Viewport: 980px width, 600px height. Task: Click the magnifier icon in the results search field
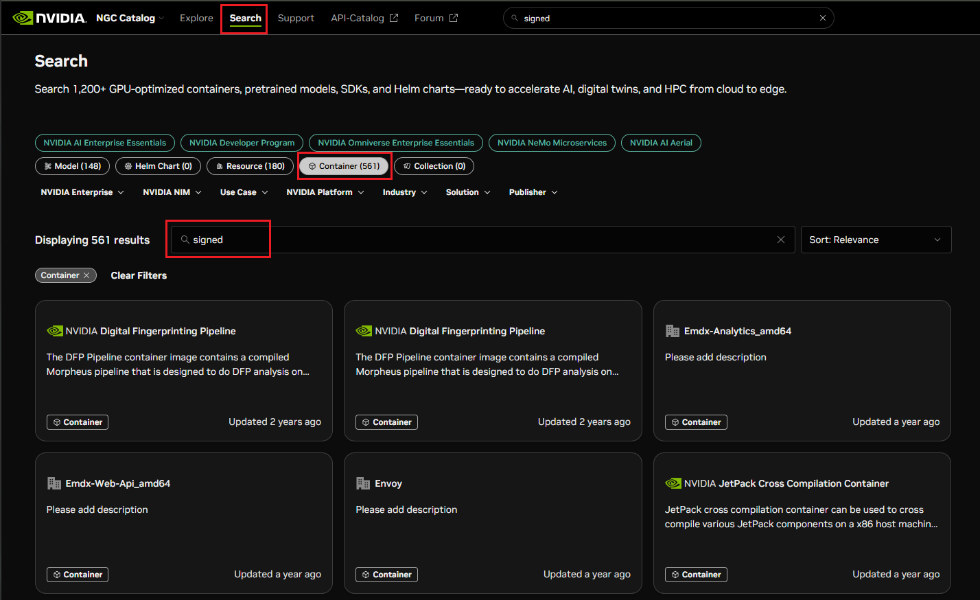click(x=185, y=240)
